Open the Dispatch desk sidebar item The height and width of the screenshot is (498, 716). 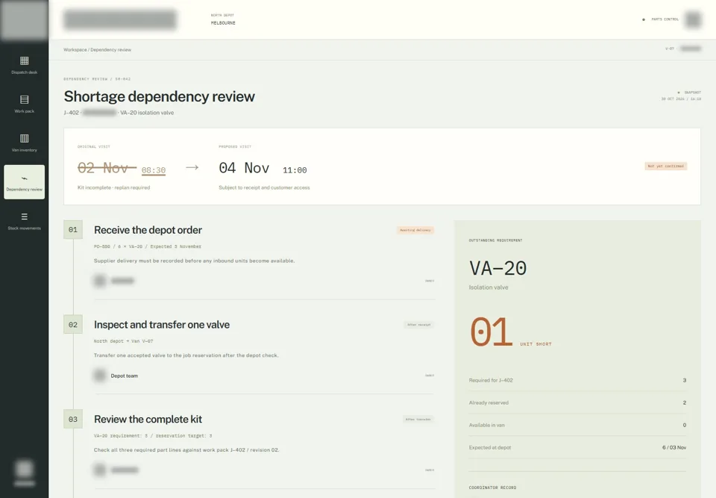(x=24, y=66)
